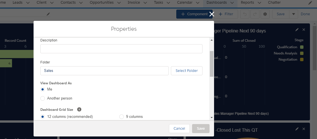Expand the Opportunities tab dropdown chevron
The height and width of the screenshot is (139, 317).
pyautogui.click(x=119, y=3)
